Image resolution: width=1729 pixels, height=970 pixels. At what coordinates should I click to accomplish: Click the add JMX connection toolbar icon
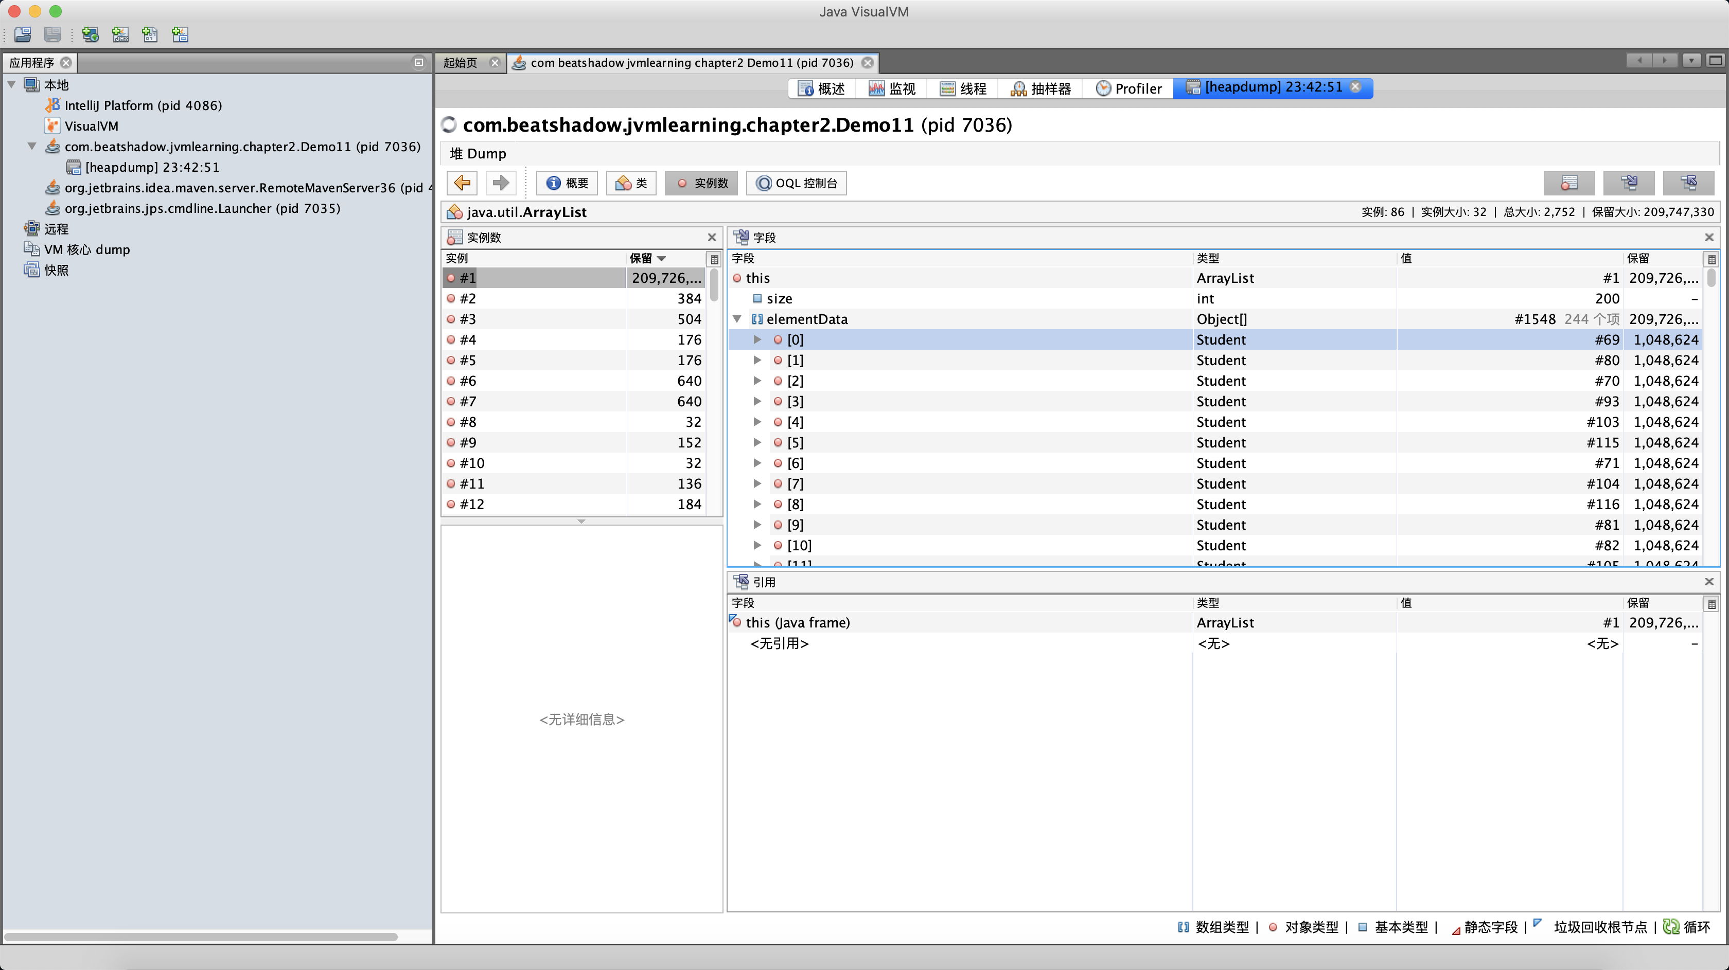click(120, 34)
